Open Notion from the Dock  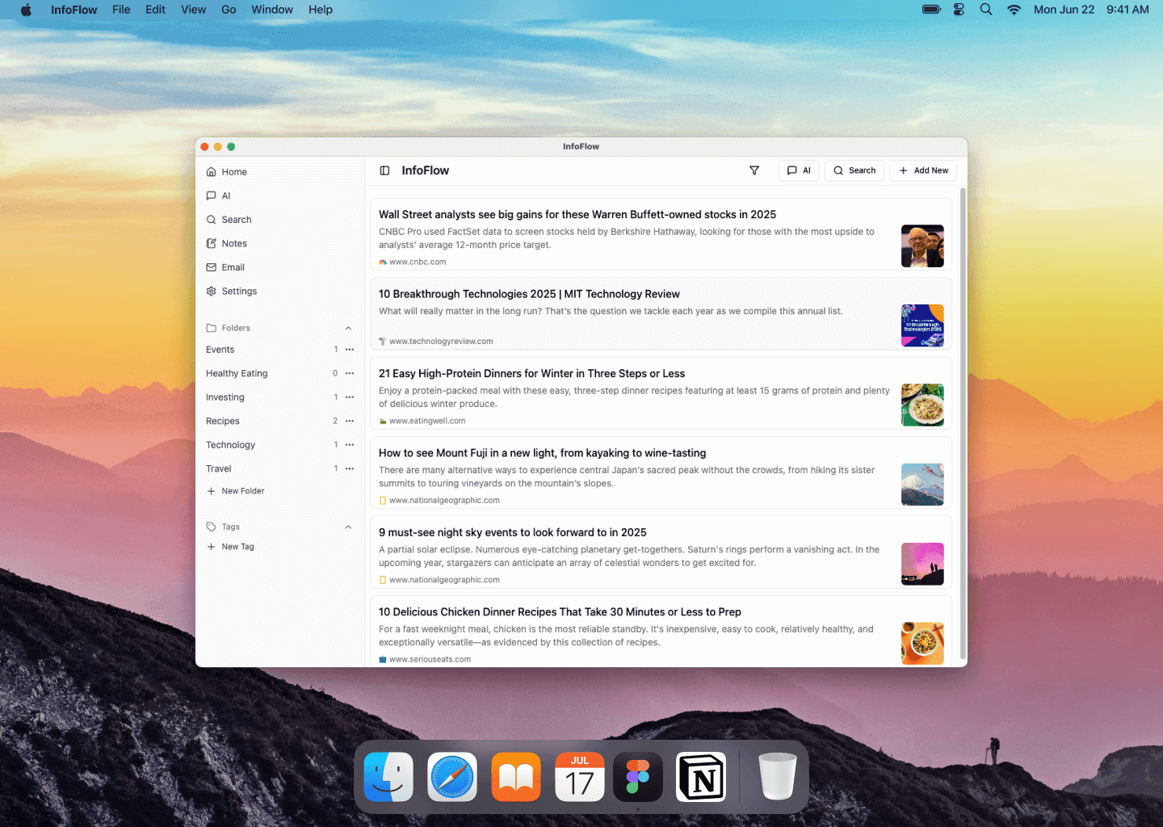click(700, 776)
